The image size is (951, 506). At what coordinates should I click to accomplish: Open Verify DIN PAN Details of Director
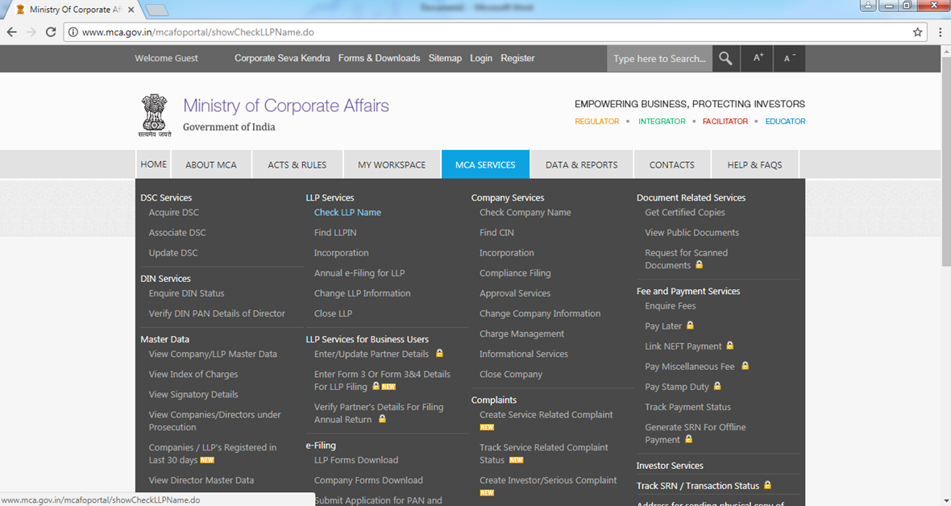pos(217,313)
